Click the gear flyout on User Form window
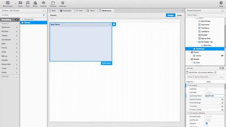This screenshot has height=127, width=226. point(114,24)
